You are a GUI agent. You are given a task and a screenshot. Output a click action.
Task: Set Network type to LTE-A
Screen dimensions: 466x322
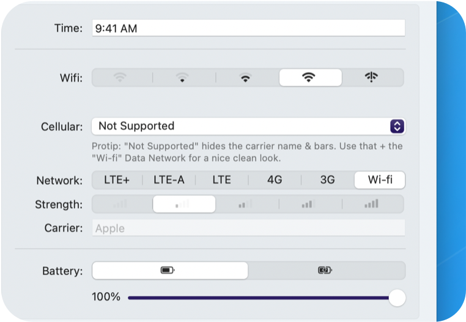tap(169, 180)
